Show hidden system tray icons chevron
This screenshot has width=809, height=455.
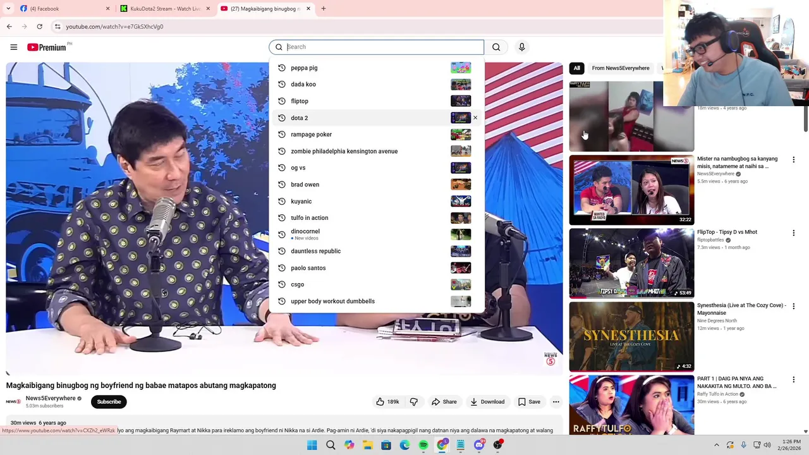pos(716,445)
